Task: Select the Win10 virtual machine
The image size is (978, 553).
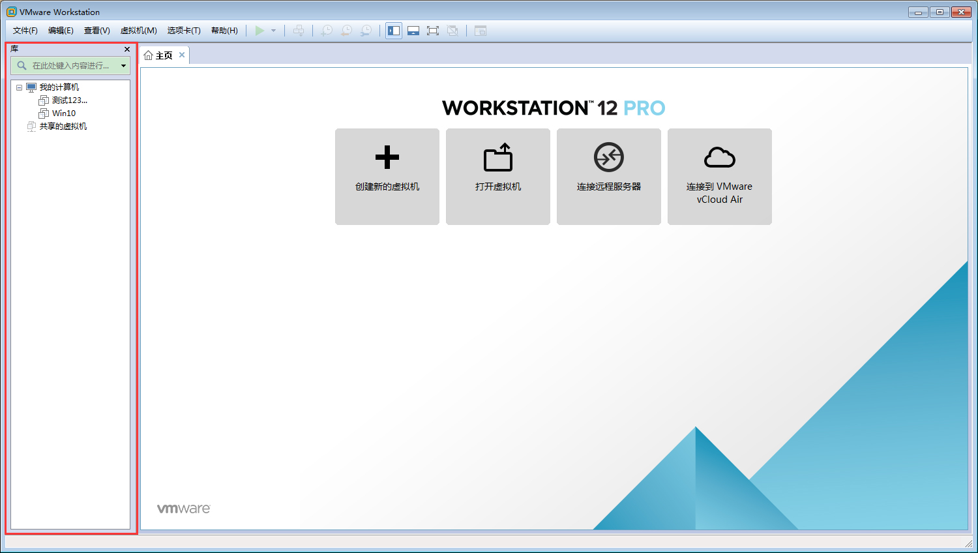Action: click(64, 113)
